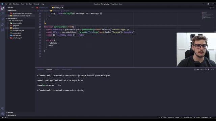Open the package-lock.json file

click(20, 31)
